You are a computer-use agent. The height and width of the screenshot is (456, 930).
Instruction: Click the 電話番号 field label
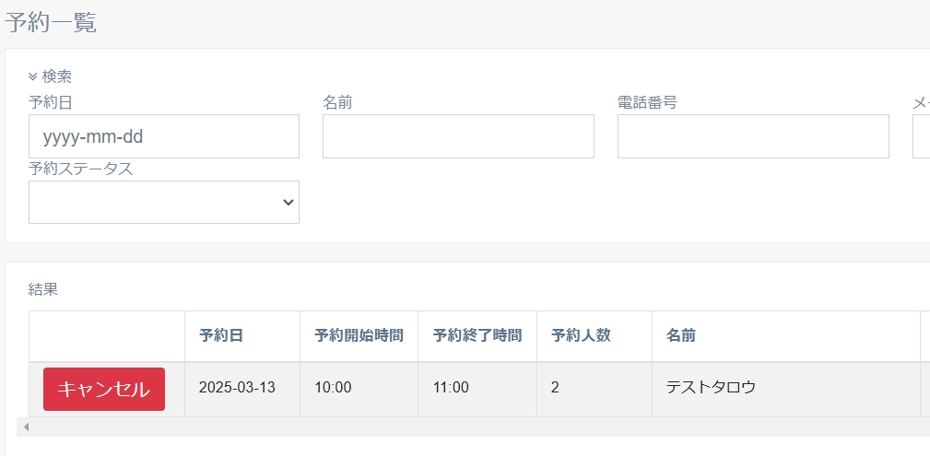click(647, 102)
